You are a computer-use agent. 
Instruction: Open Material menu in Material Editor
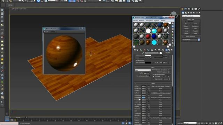pyautogui.click(x=142, y=20)
